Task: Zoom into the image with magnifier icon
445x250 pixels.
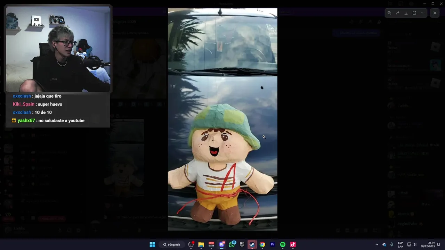Action: [x=389, y=13]
